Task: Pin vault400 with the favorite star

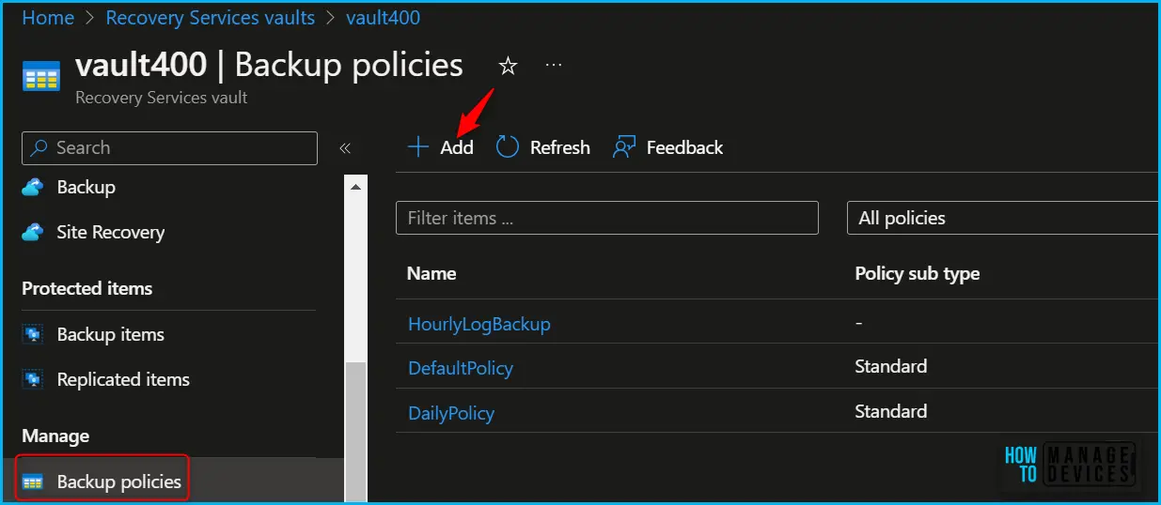Action: (508, 66)
